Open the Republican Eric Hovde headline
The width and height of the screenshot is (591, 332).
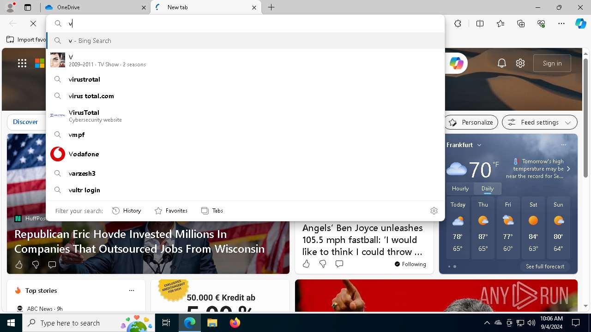coord(139,242)
